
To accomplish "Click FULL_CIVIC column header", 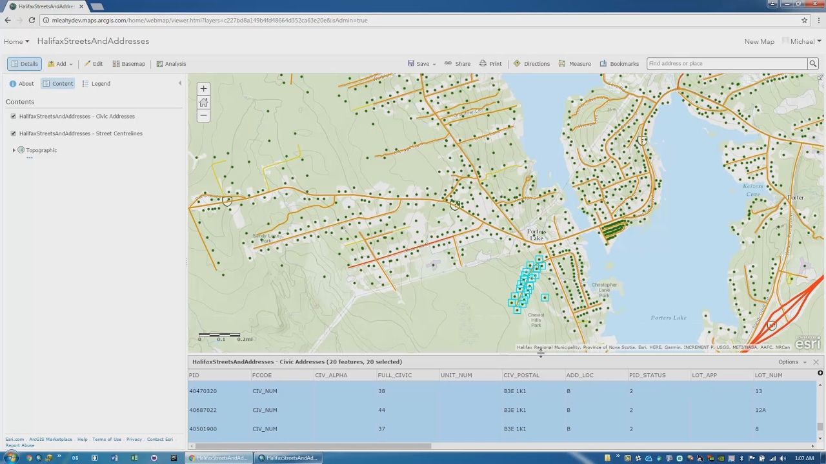I will pyautogui.click(x=394, y=375).
